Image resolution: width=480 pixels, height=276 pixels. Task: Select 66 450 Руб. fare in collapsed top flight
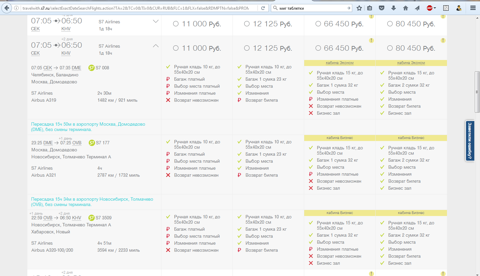click(x=318, y=24)
